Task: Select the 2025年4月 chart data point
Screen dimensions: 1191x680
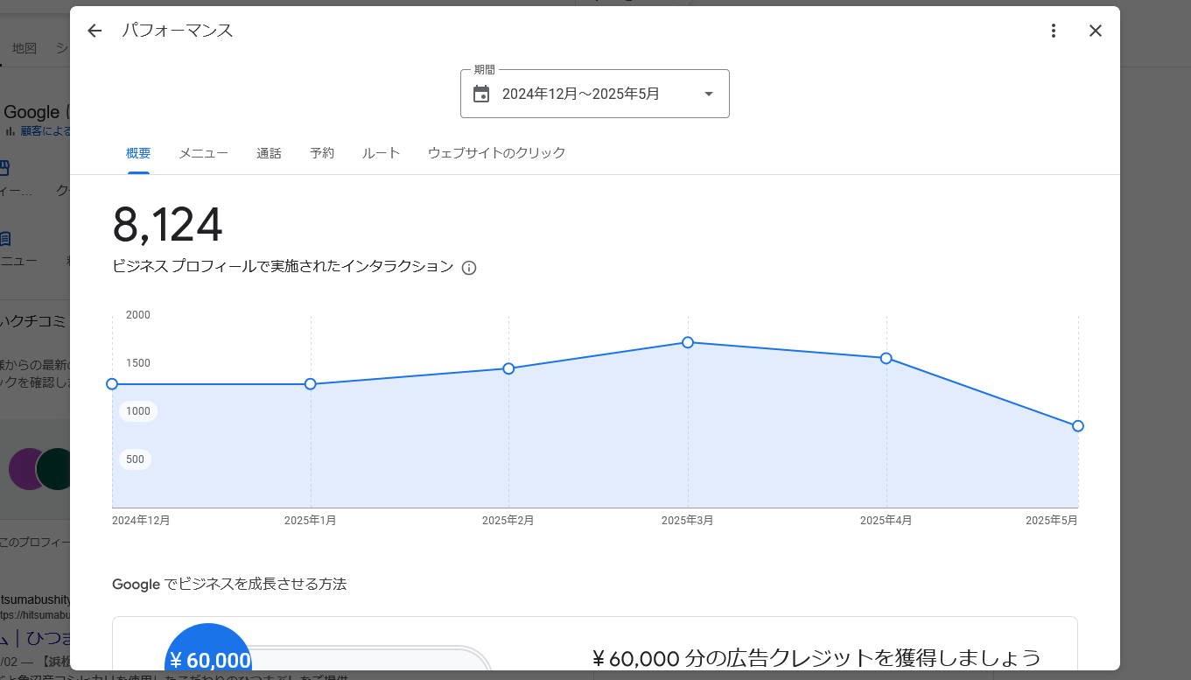Action: pos(886,358)
